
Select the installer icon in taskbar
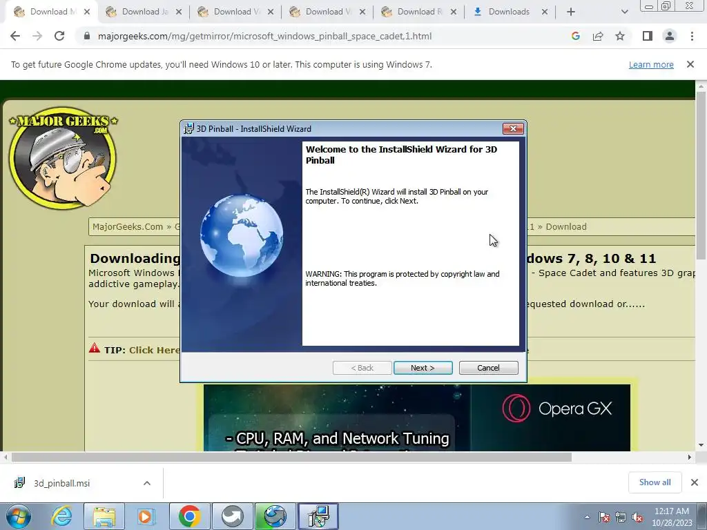pos(318,516)
